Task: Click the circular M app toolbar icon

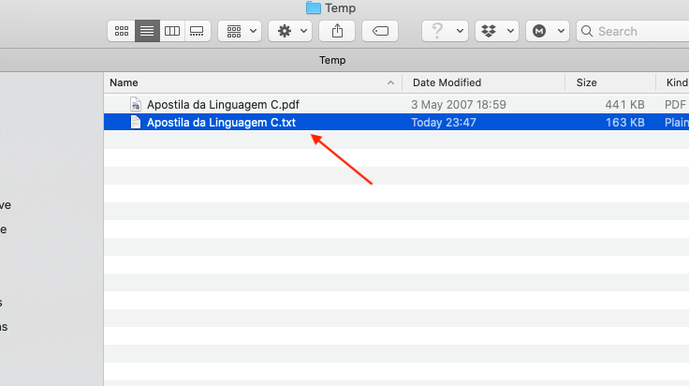Action: click(547, 31)
